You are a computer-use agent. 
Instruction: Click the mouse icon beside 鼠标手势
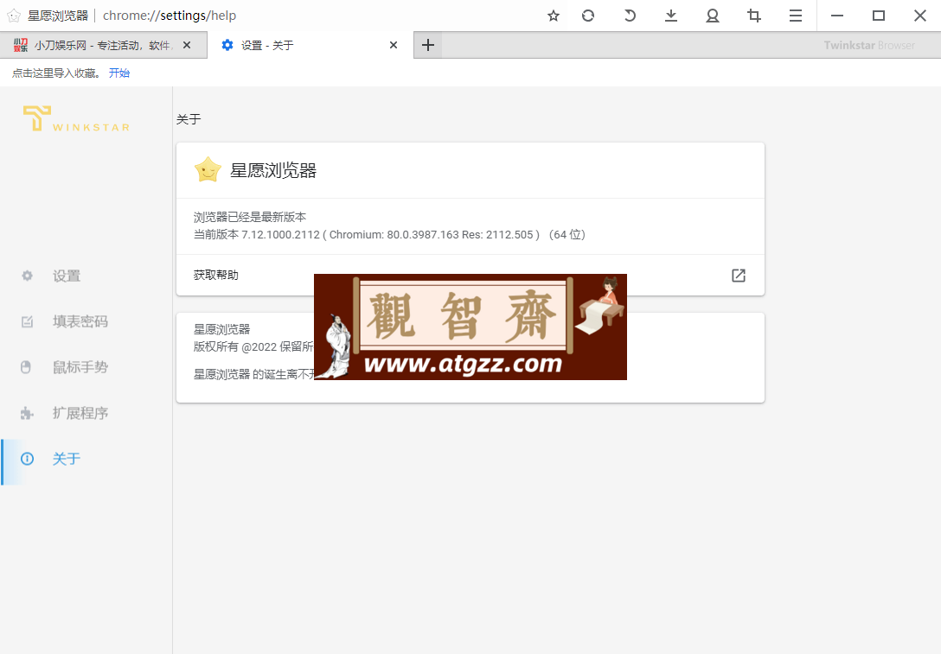coord(26,367)
